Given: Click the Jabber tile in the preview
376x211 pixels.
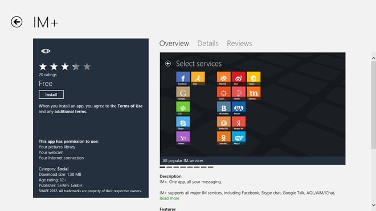Looking at the screenshot, I should tap(239, 93).
